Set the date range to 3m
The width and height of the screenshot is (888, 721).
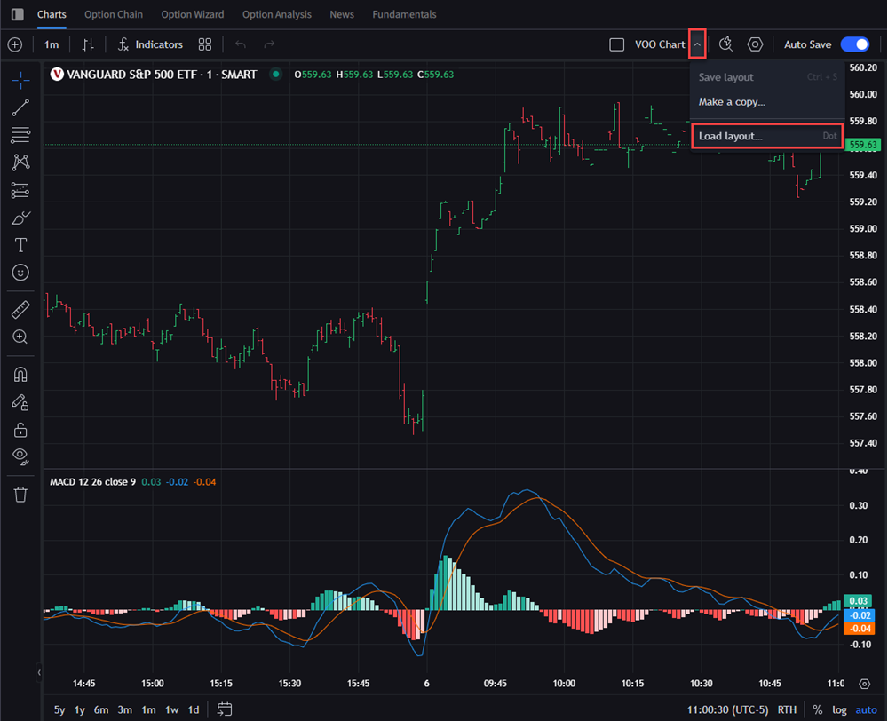[125, 709]
